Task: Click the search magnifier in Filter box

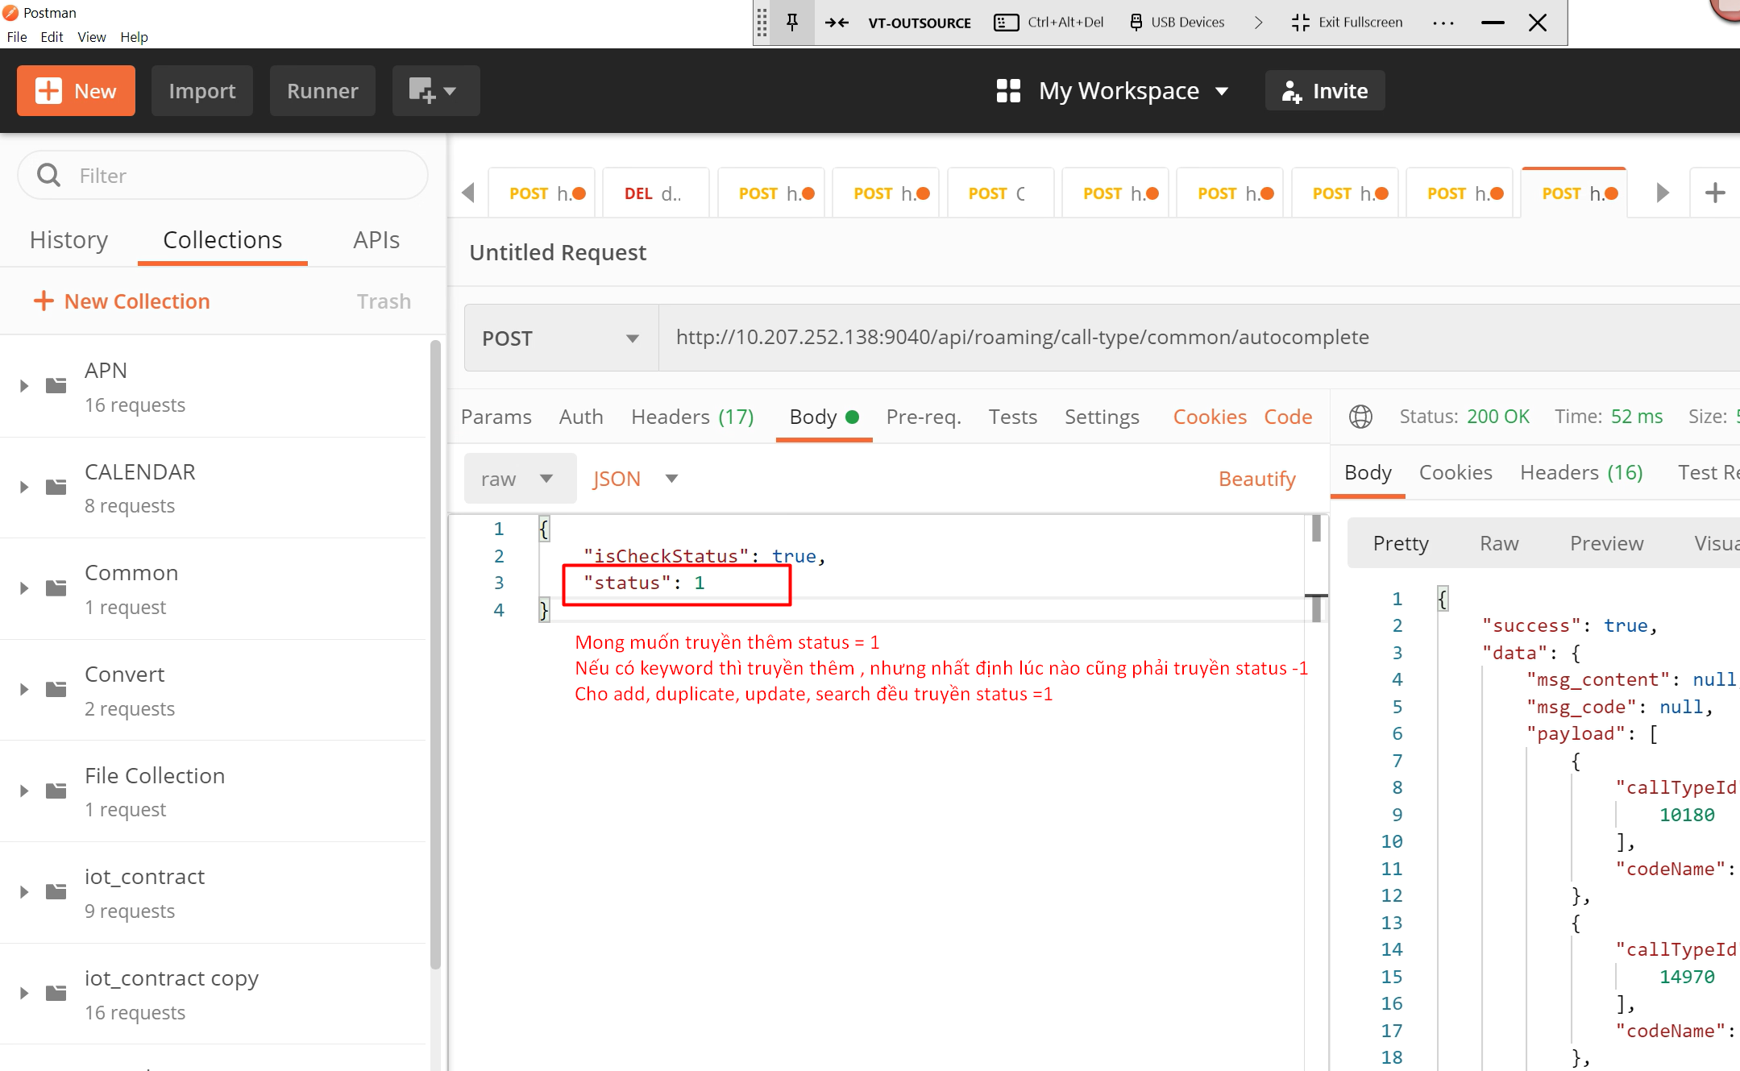Action: pyautogui.click(x=49, y=175)
